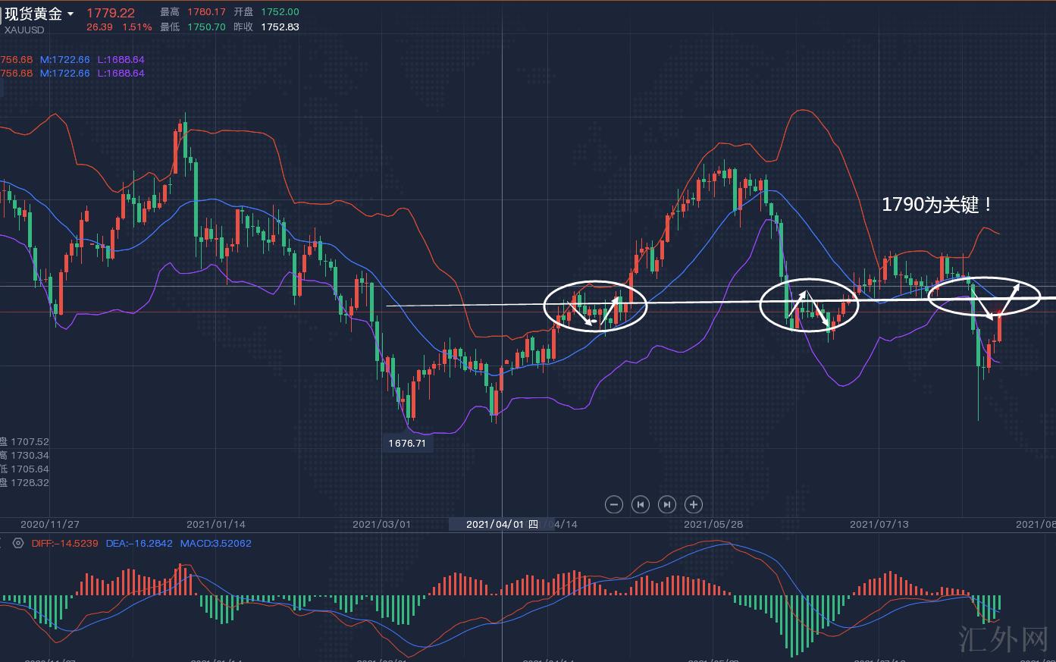Zoom in the chart with plus button

[x=694, y=504]
